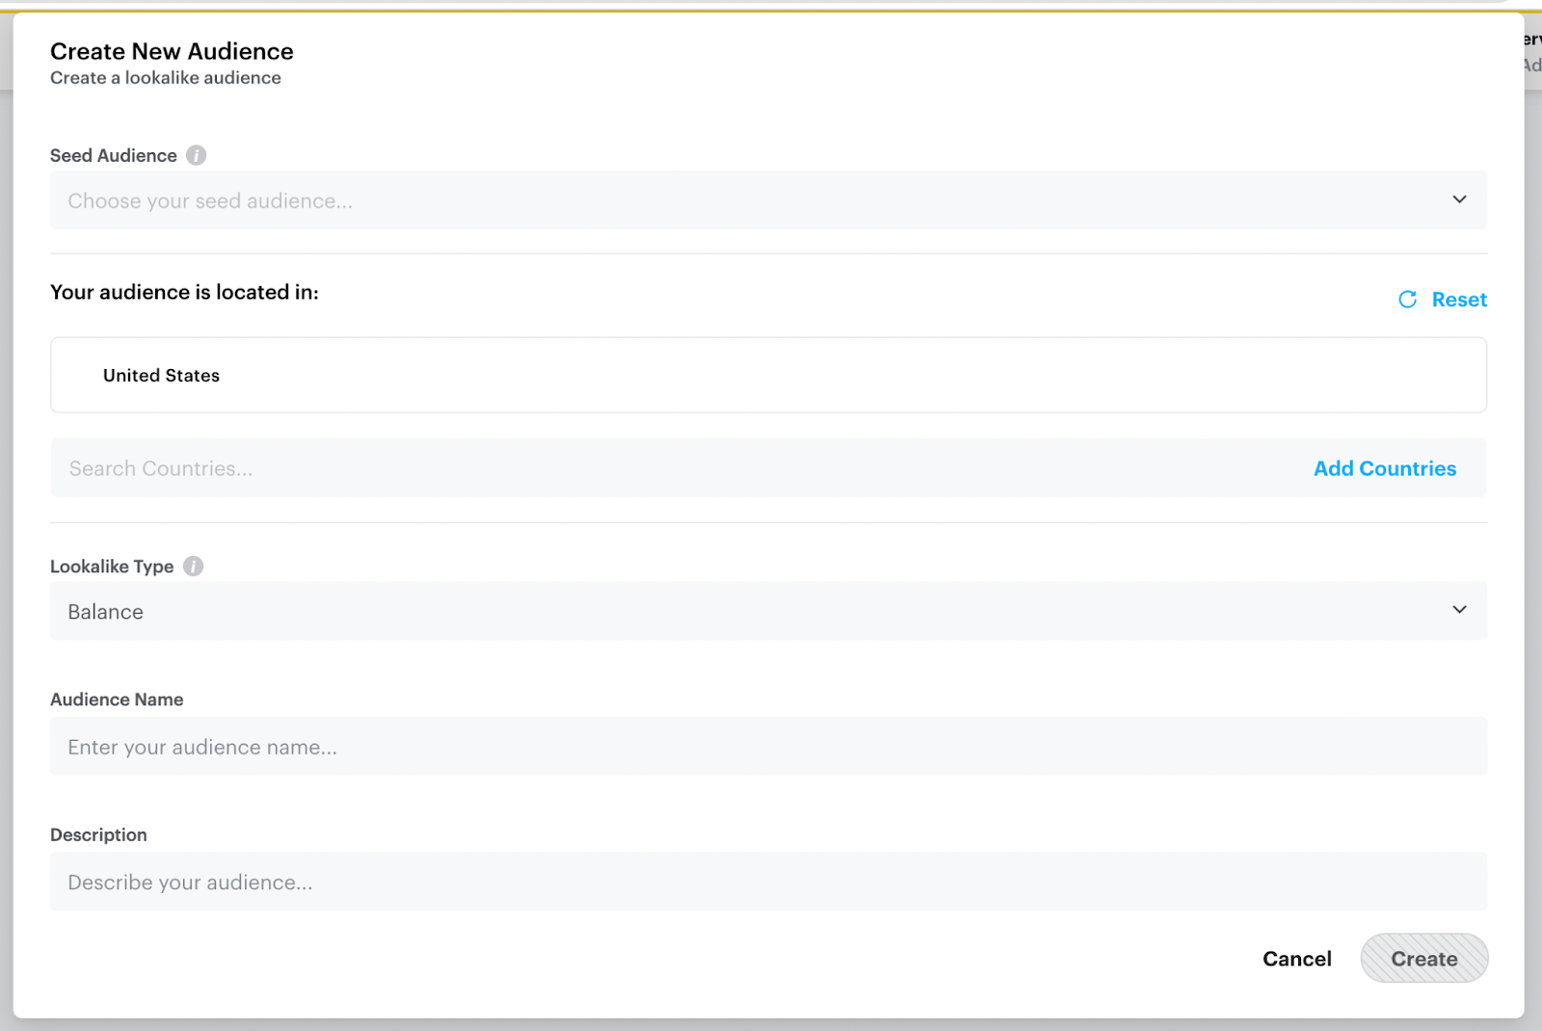1542x1031 pixels.
Task: Click the Lookalike Type label
Action: click(x=112, y=567)
